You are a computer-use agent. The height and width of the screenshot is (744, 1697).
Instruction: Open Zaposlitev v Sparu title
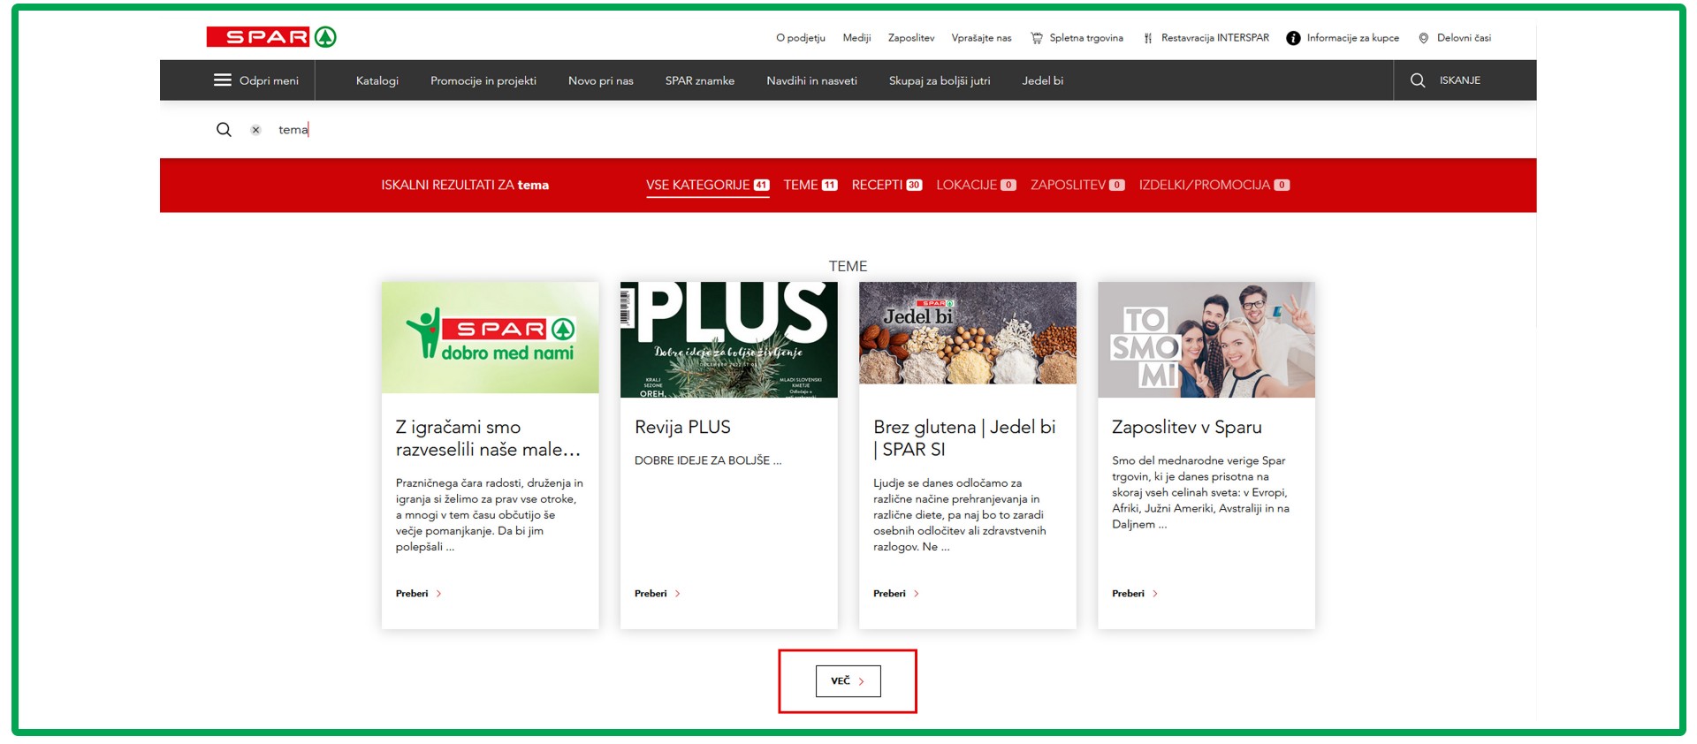[1187, 427]
